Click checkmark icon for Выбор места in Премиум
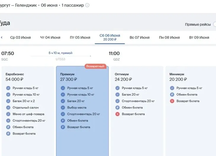216x156 pixels. point(63,107)
